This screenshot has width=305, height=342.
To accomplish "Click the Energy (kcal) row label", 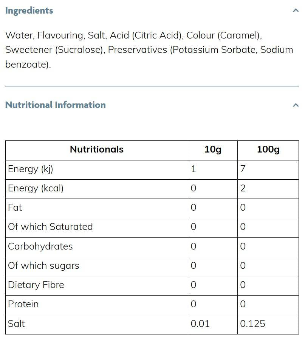I will [36, 188].
